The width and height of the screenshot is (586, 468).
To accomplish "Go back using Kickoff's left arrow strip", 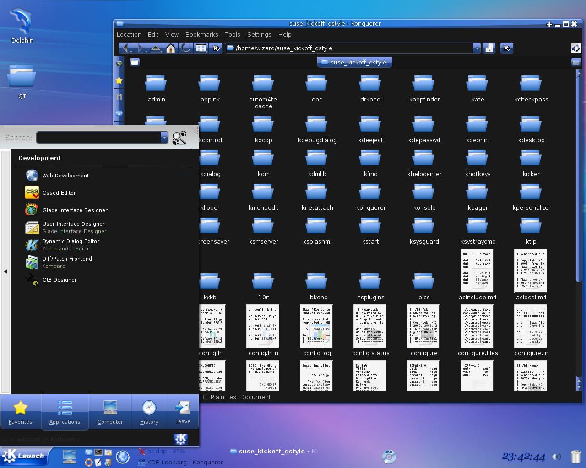I will (x=5, y=271).
